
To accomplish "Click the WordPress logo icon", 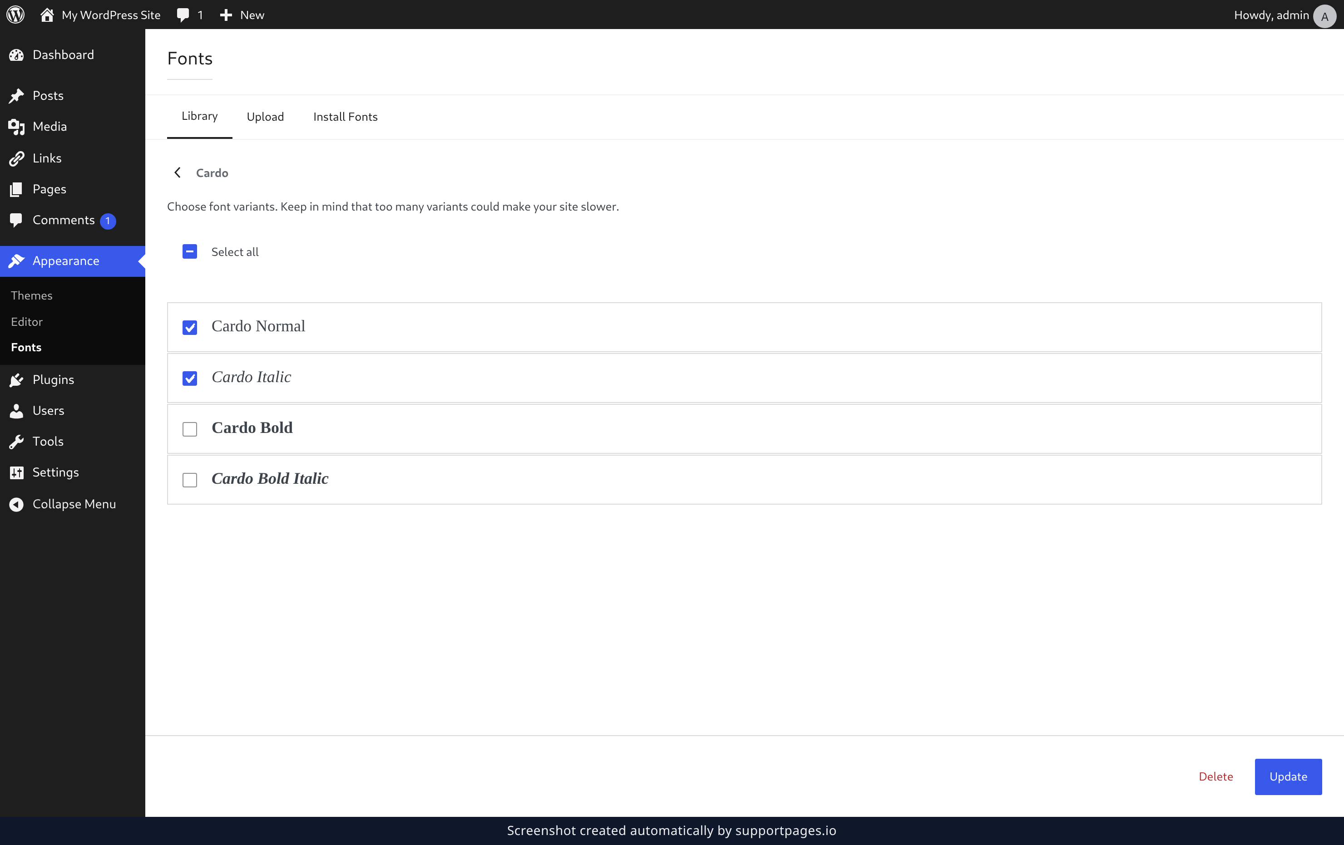I will click(15, 15).
